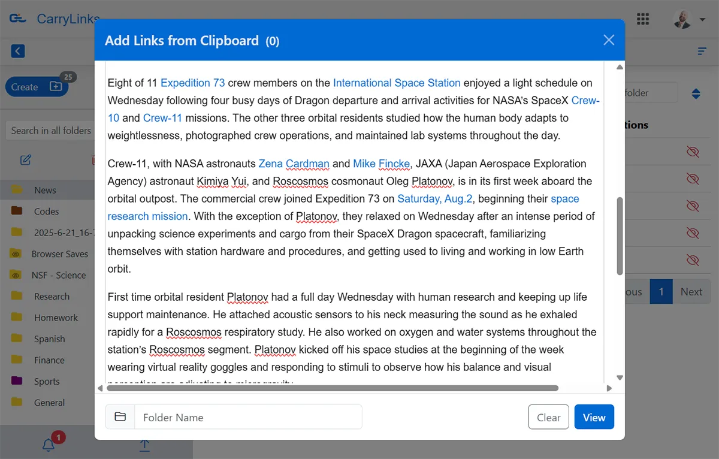Click the Next pagination button
The image size is (719, 459).
(691, 292)
